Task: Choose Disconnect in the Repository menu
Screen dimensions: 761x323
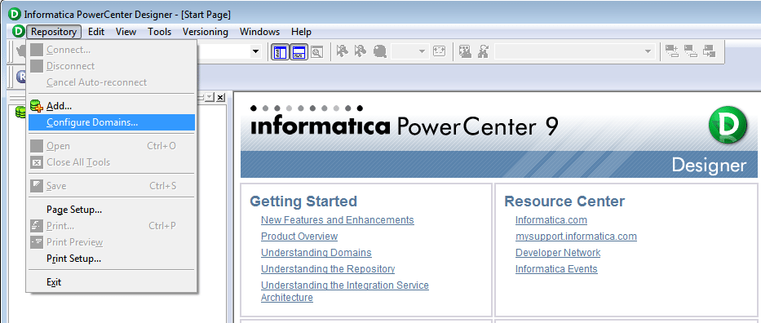Action: pos(112,66)
